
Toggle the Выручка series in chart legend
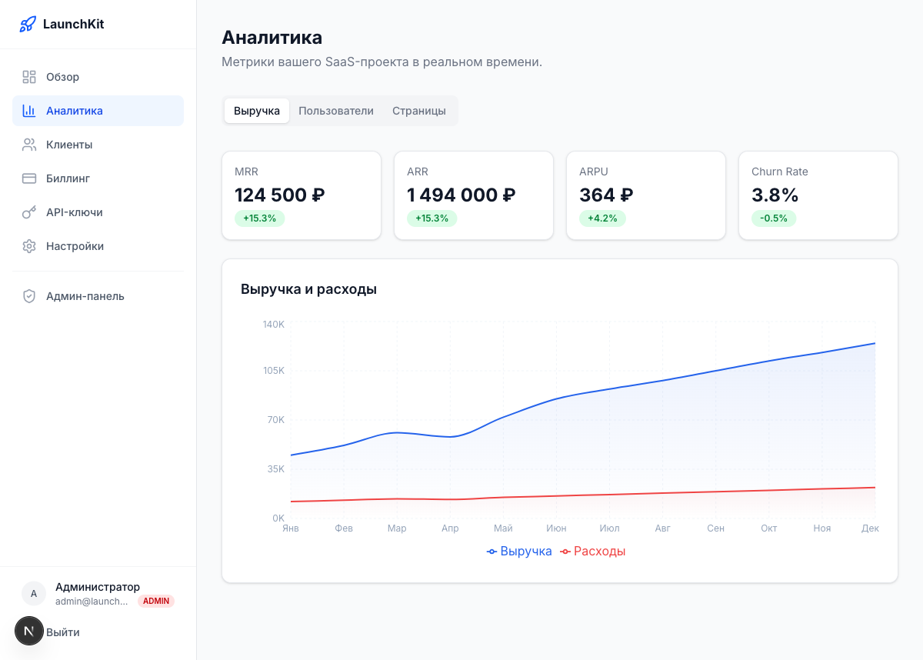(520, 552)
